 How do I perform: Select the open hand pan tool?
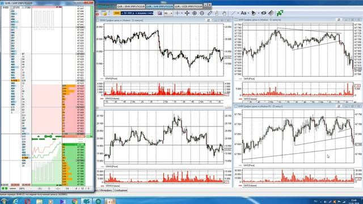click(x=224, y=13)
